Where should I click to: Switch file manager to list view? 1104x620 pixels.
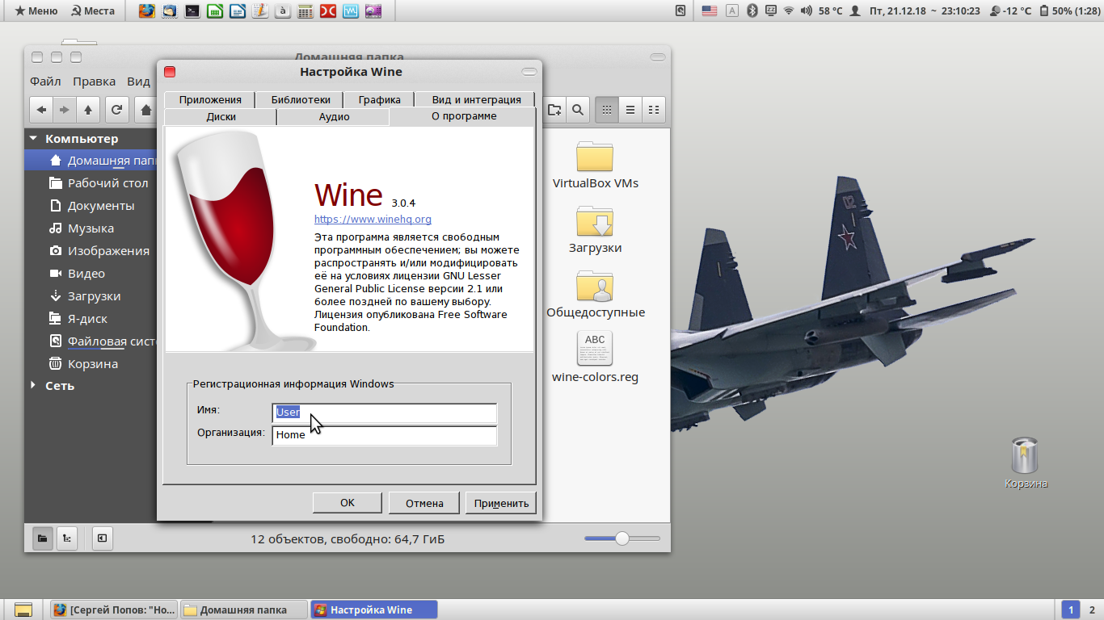(630, 110)
